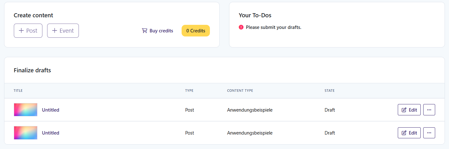This screenshot has height=149, width=449.
Task: Click the plus icon on Post button
Action: coord(21,31)
